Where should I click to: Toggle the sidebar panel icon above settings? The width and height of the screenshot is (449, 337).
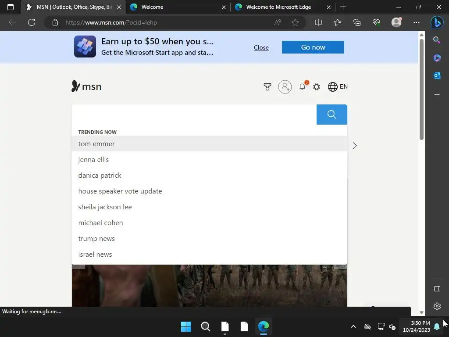(x=437, y=289)
